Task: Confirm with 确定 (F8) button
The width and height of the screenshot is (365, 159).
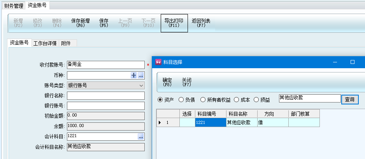Action: pos(167,82)
